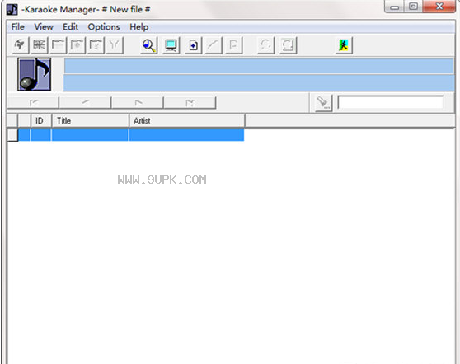Click the Karaoke Manager title bar icon
The height and width of the screenshot is (364, 460).
12,9
